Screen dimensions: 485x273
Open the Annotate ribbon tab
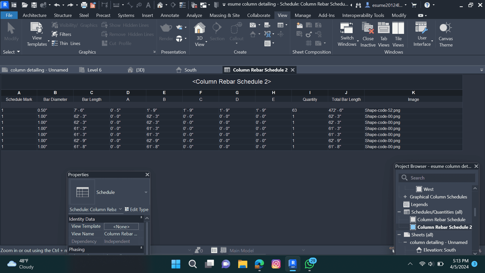pos(169,15)
